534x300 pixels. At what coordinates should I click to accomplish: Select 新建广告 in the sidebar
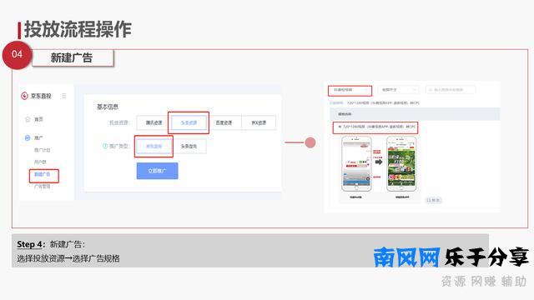[x=43, y=174]
